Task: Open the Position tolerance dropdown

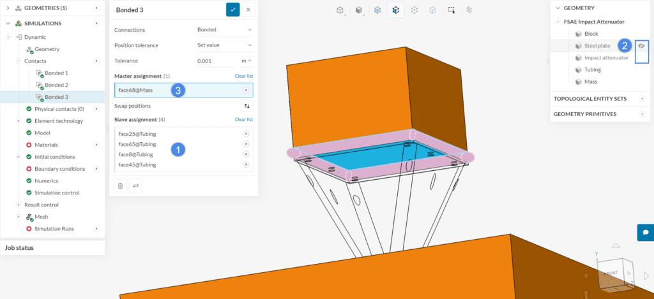Action: coord(224,45)
